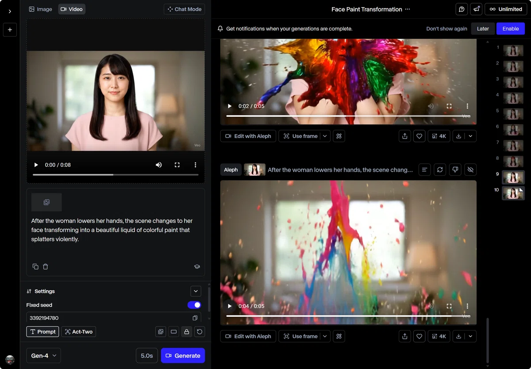The height and width of the screenshot is (369, 531).
Task: Click the Generate button
Action: click(183, 356)
